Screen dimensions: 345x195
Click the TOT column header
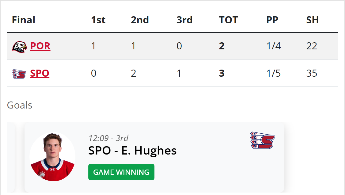(x=228, y=20)
